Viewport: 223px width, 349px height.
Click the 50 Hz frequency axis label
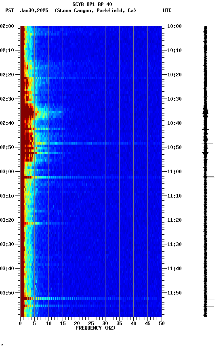pos(162,324)
